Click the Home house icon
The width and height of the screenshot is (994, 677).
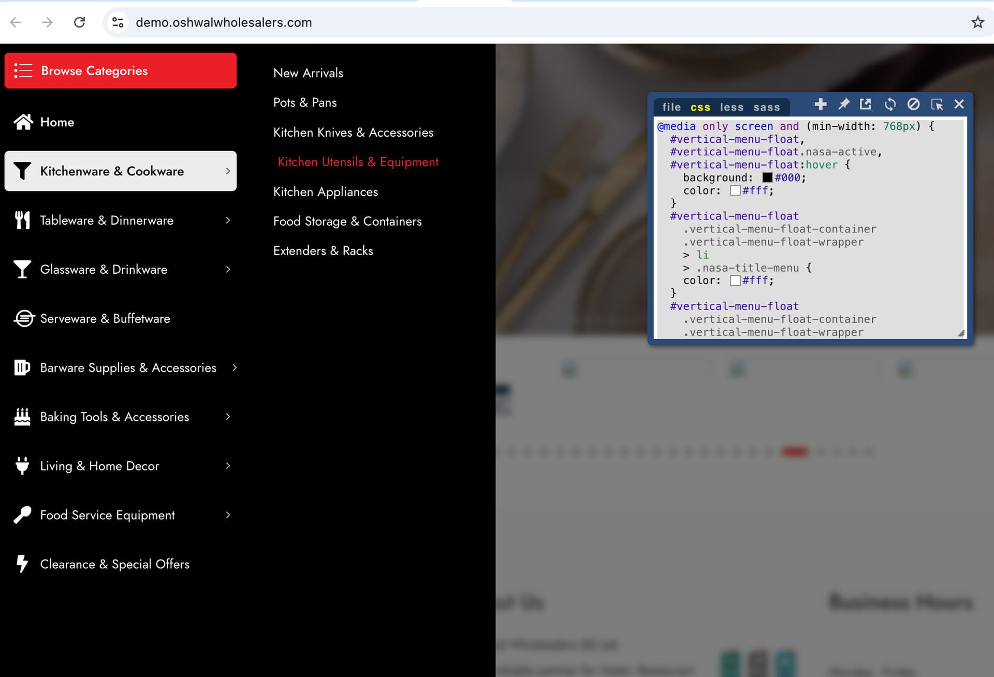pos(23,122)
